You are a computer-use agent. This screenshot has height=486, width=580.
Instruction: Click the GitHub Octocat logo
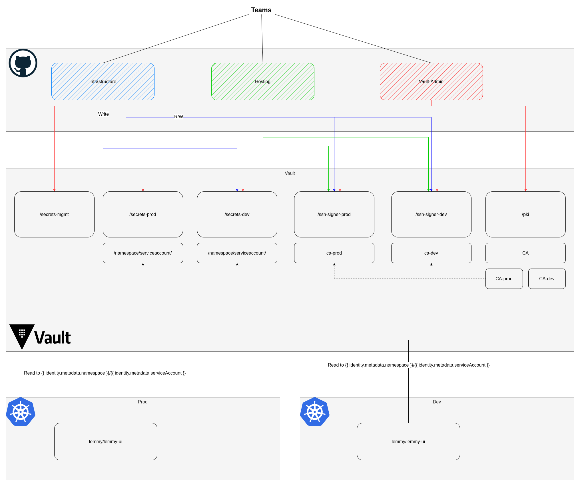pyautogui.click(x=23, y=63)
